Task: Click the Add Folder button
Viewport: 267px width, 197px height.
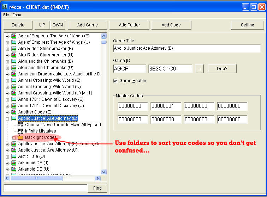Action: point(129,25)
